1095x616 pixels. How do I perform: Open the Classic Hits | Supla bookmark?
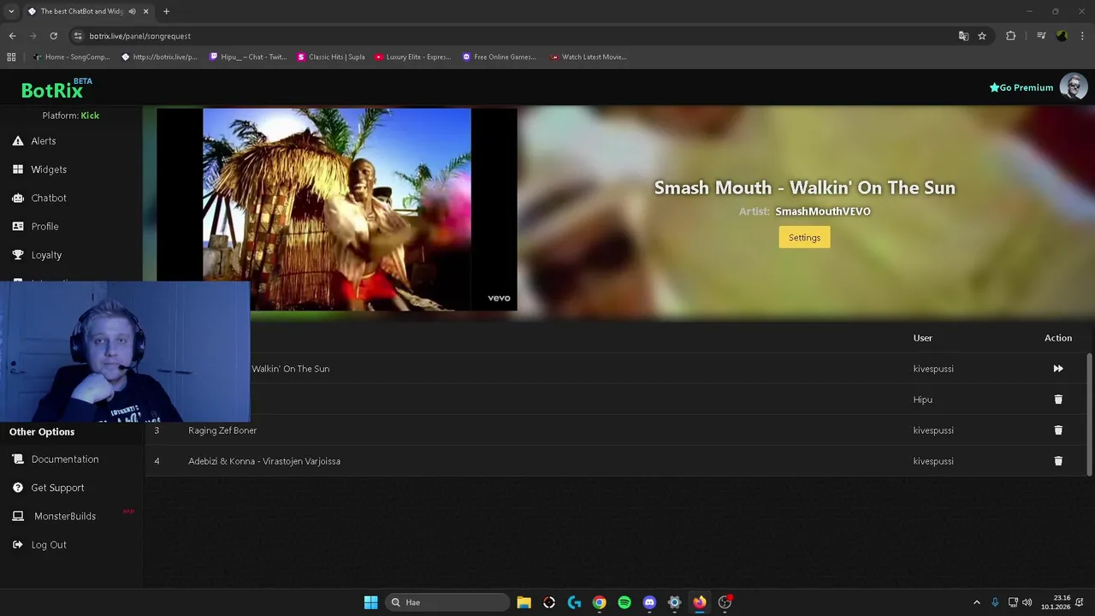[331, 57]
